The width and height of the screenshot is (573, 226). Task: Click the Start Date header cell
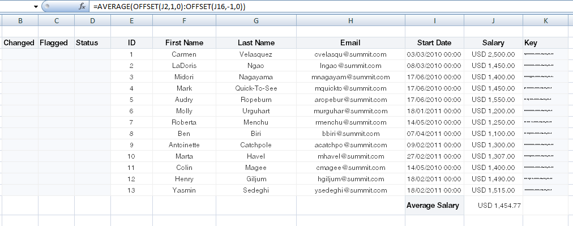tap(434, 43)
